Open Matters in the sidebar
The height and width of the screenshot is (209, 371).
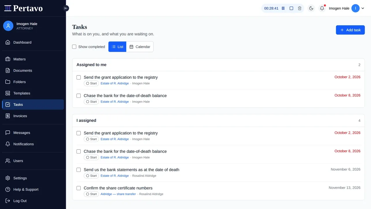coord(33,59)
